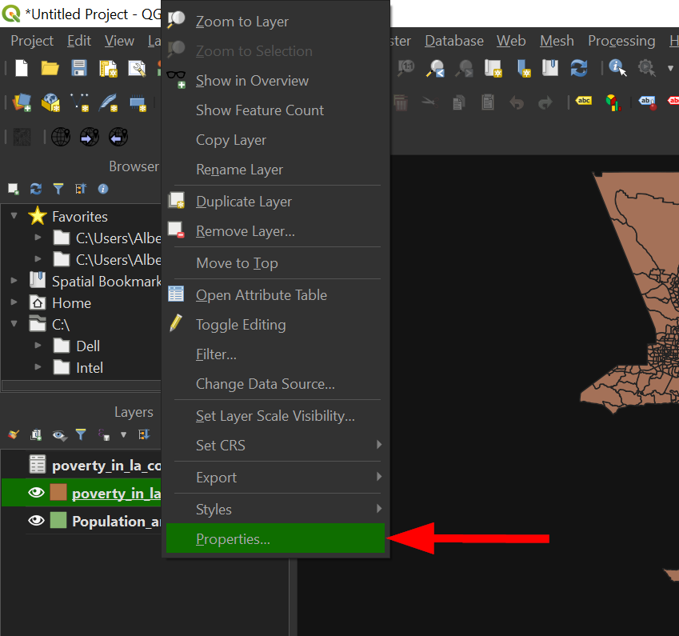Image resolution: width=679 pixels, height=636 pixels.
Task: Click the Show Spatial Bookmarks icon
Action: 550,68
